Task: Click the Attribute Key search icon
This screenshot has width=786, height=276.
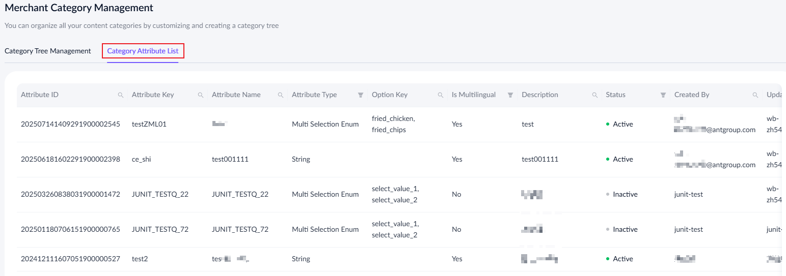Action: tap(201, 95)
